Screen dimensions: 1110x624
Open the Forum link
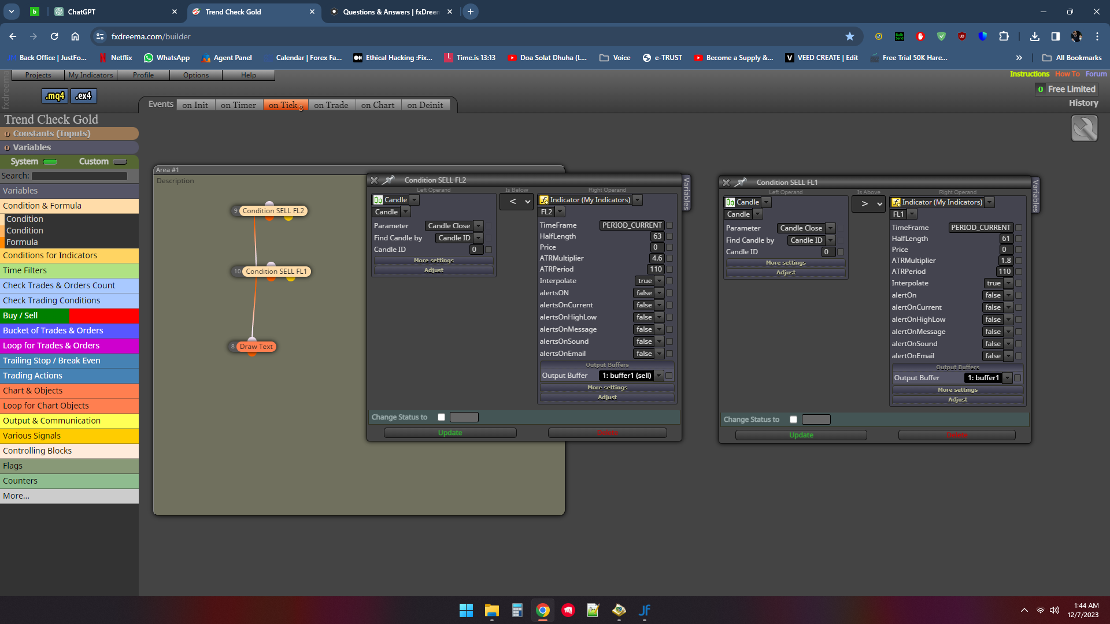tap(1096, 74)
